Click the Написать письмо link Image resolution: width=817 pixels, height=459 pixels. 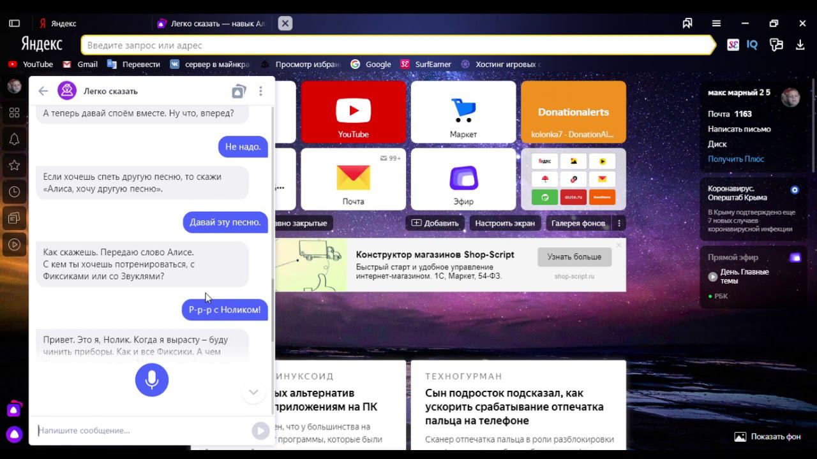739,129
